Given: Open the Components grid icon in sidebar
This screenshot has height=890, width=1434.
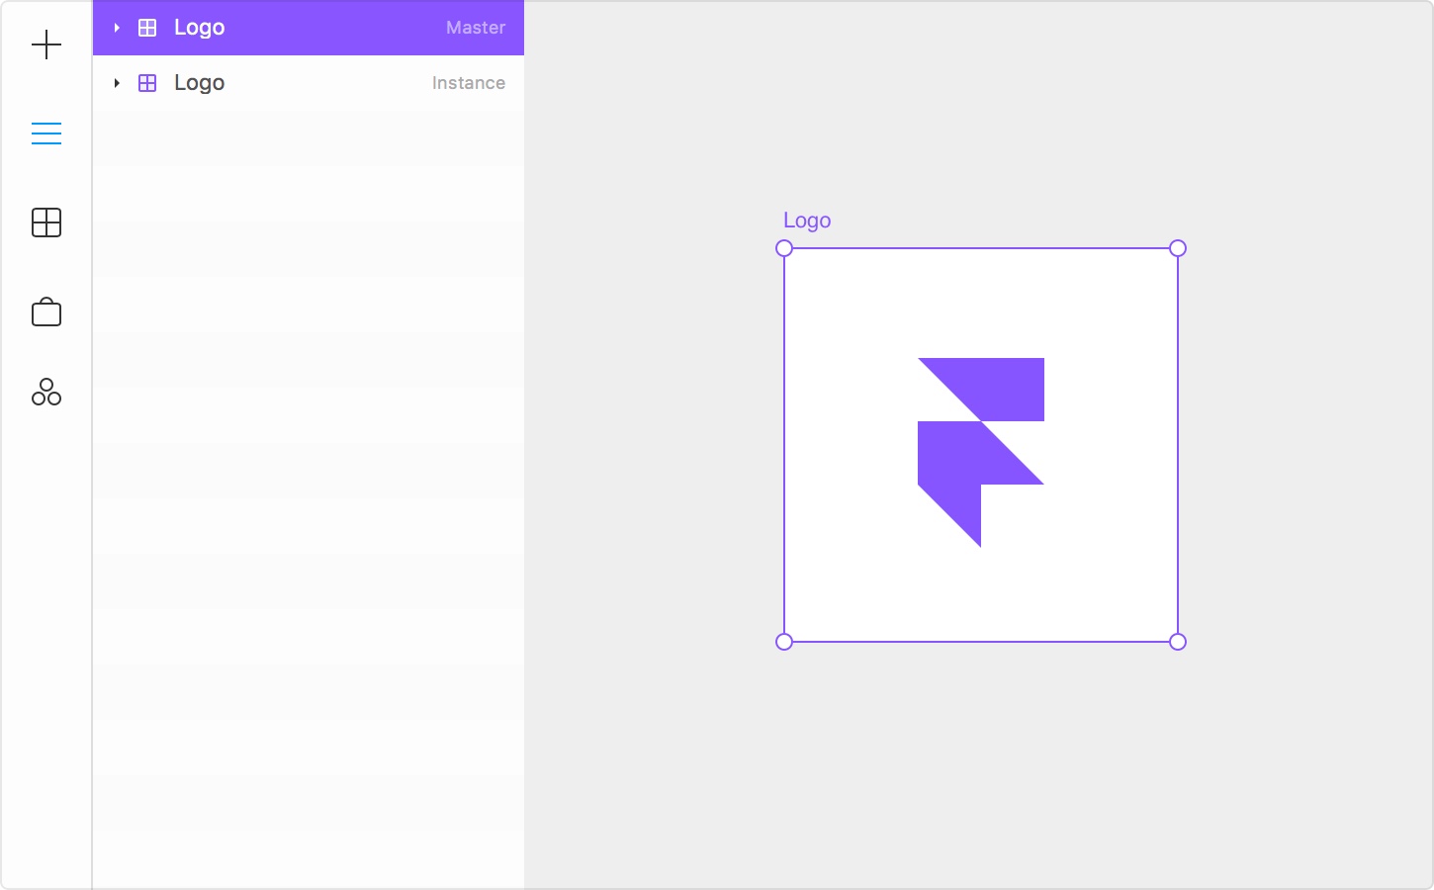Looking at the screenshot, I should click(46, 222).
